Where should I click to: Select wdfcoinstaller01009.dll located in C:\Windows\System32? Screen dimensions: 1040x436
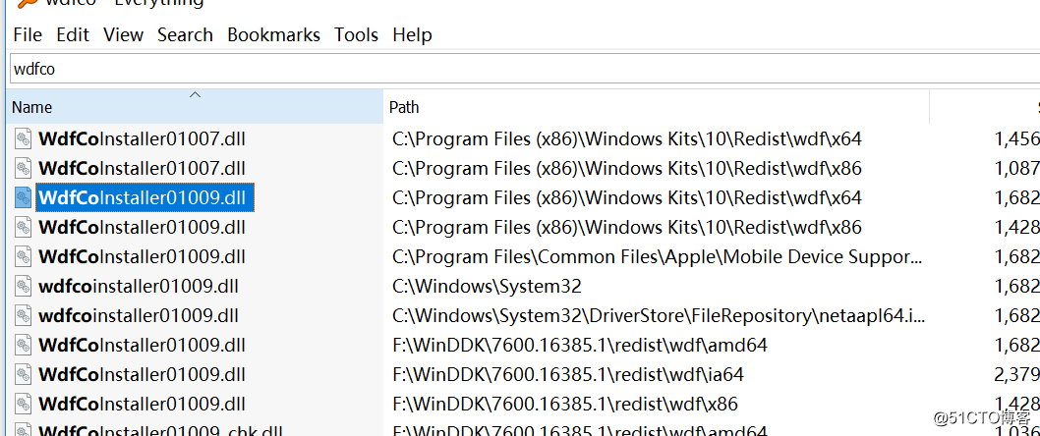coord(139,287)
